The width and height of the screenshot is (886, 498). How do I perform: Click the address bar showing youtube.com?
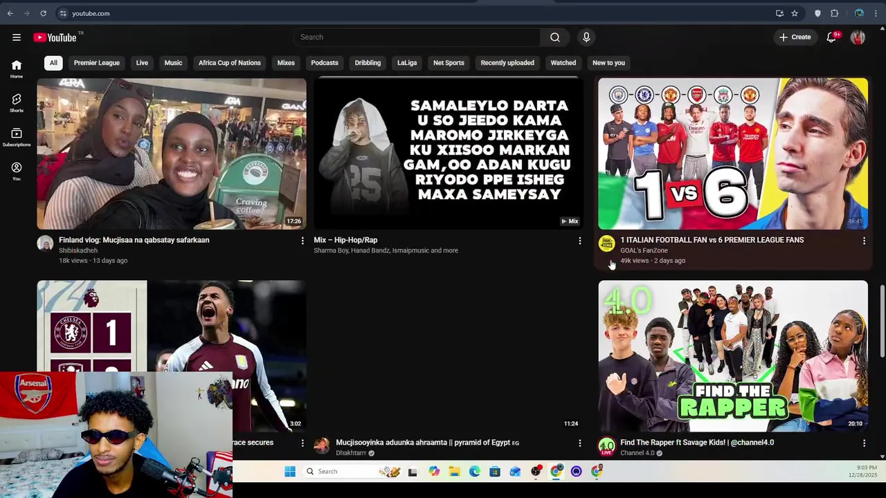[415, 13]
